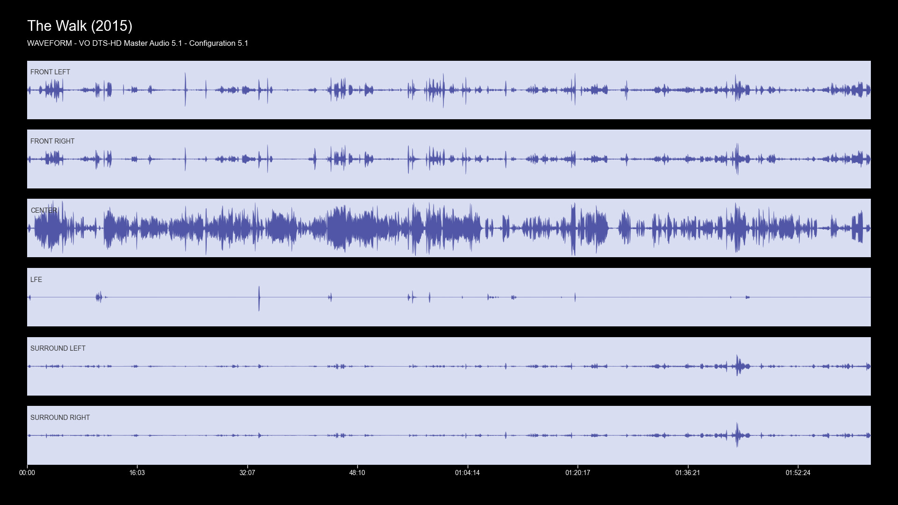Click the SURROUND LEFT channel label
The width and height of the screenshot is (898, 505).
coord(58,348)
